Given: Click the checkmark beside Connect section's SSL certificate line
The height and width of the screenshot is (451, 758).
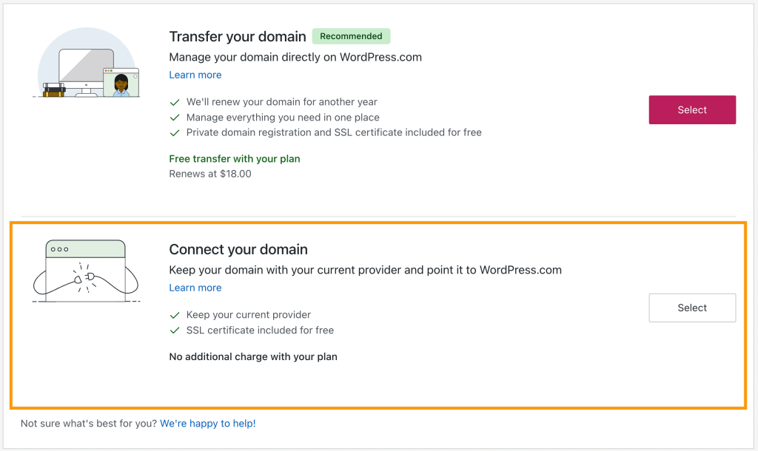Looking at the screenshot, I should click(175, 330).
